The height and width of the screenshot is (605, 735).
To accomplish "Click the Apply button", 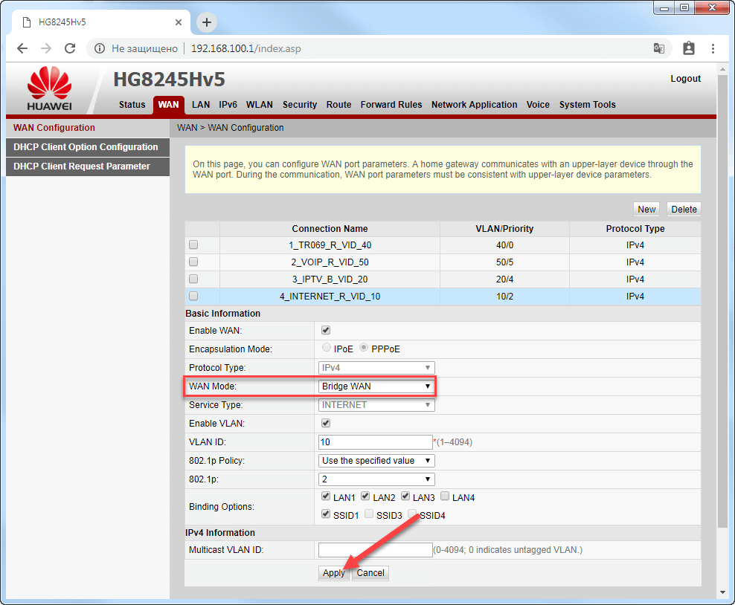I will click(x=333, y=573).
